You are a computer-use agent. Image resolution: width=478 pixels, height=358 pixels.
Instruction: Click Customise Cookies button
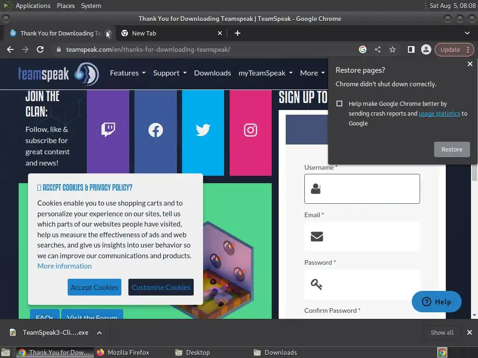[161, 287]
